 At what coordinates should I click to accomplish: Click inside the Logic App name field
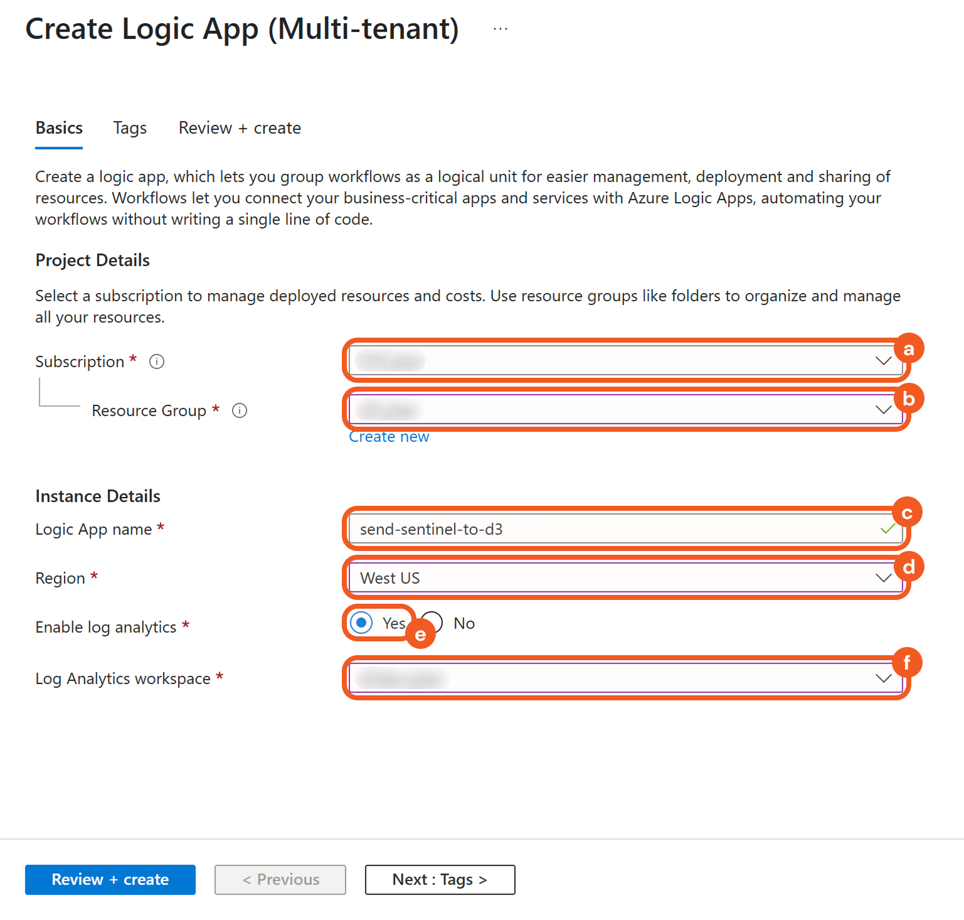pos(615,529)
